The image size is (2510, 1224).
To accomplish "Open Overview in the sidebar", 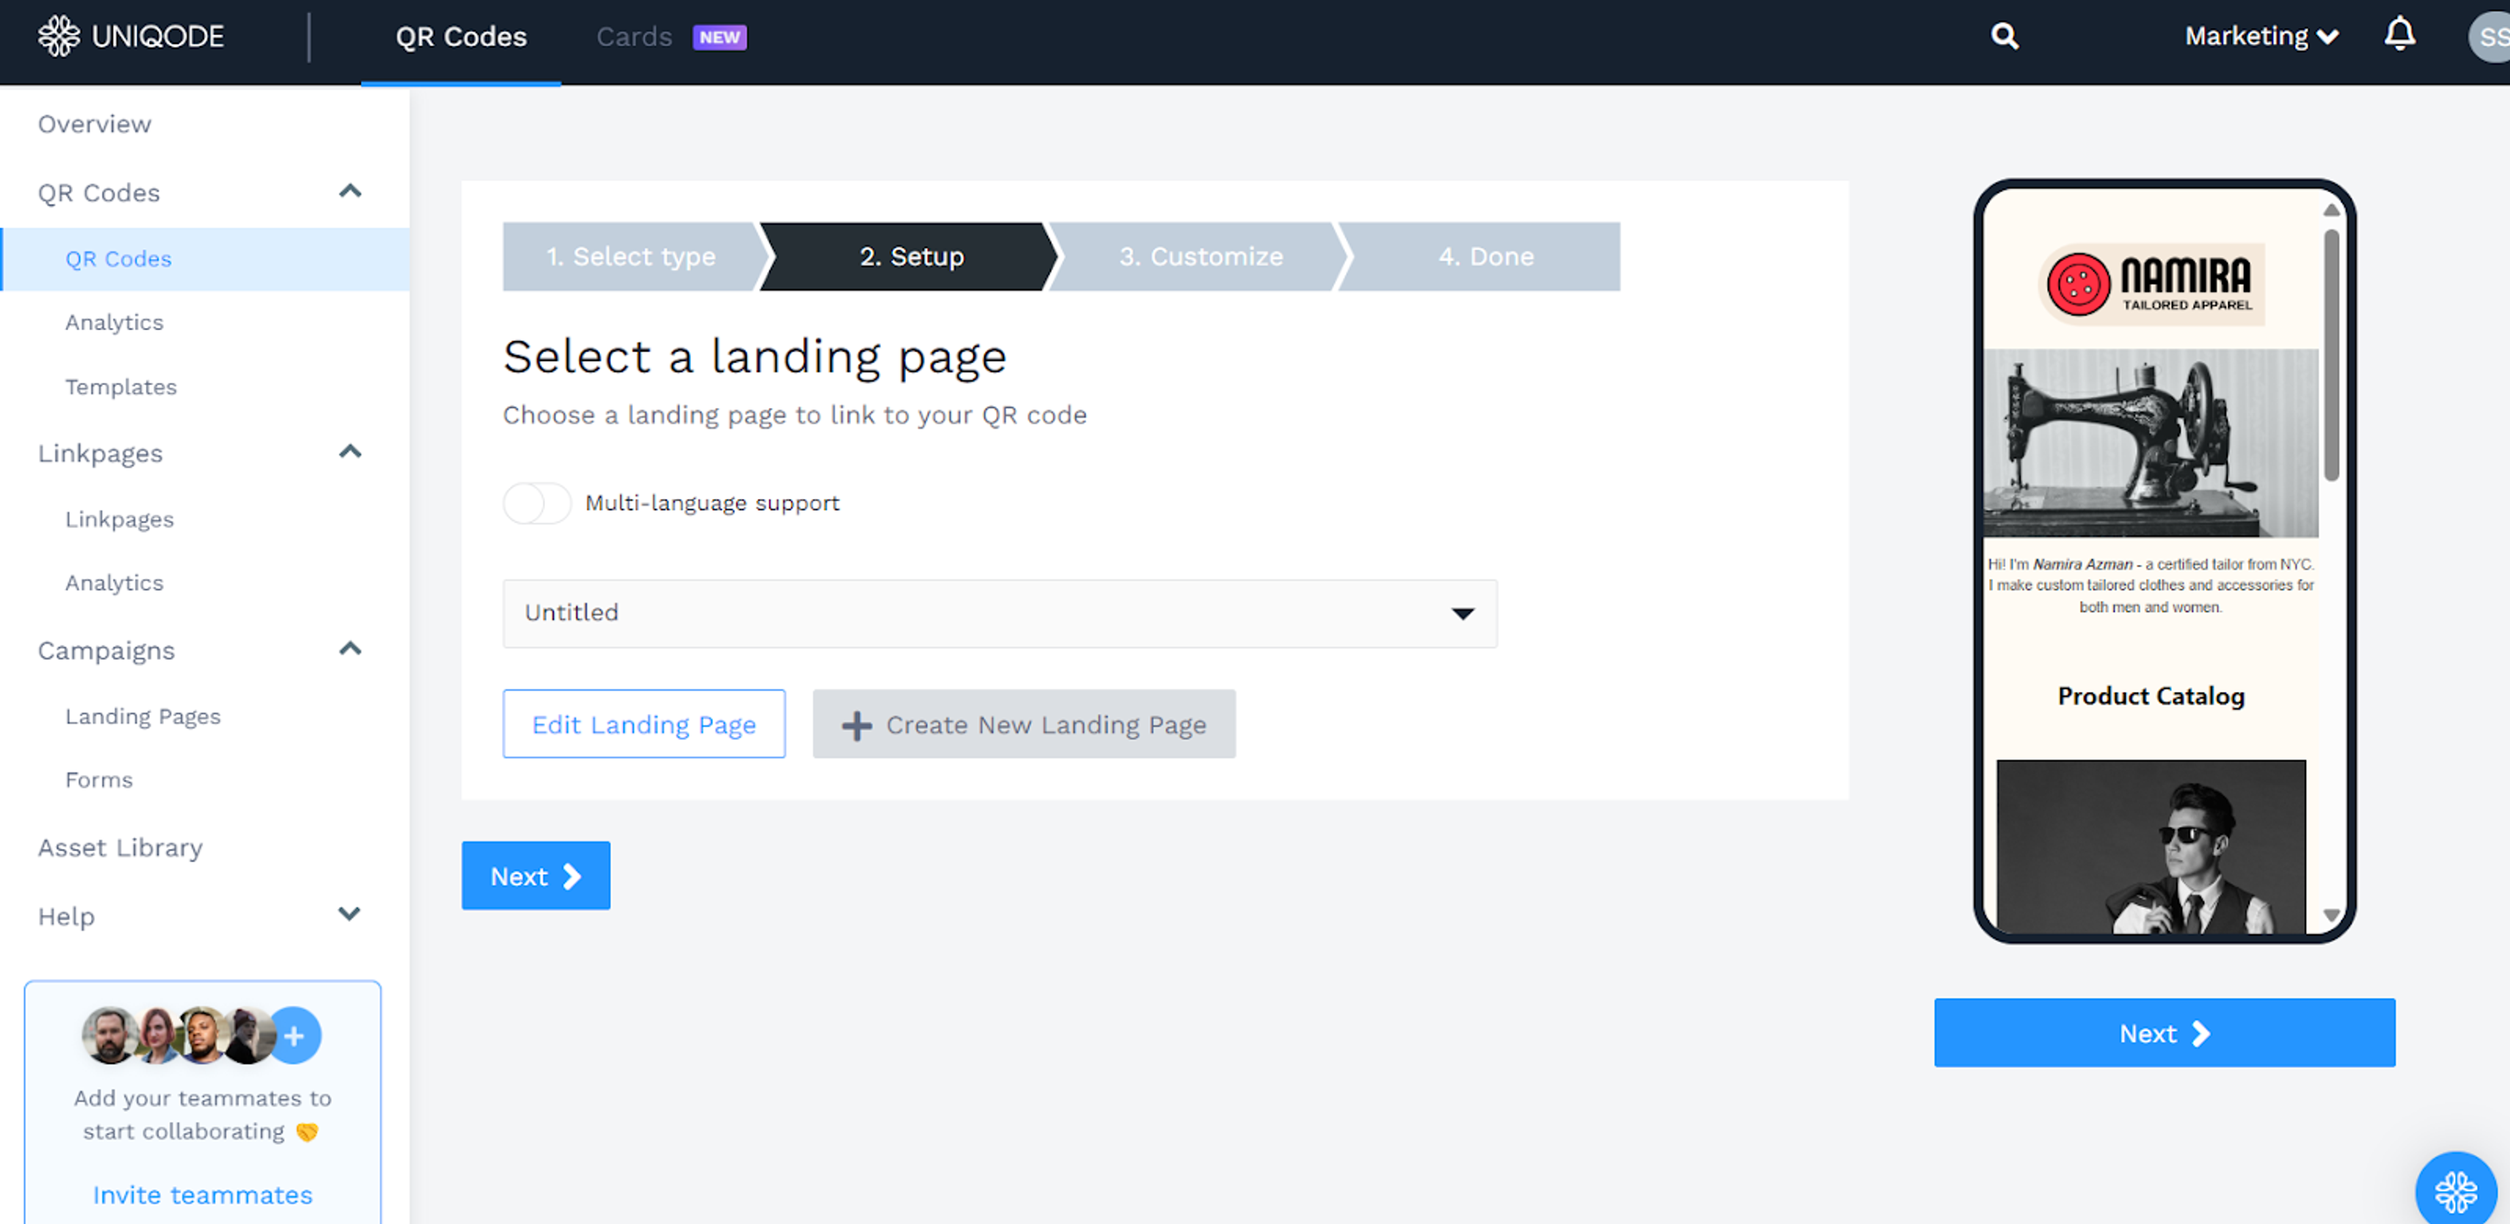I will point(95,124).
